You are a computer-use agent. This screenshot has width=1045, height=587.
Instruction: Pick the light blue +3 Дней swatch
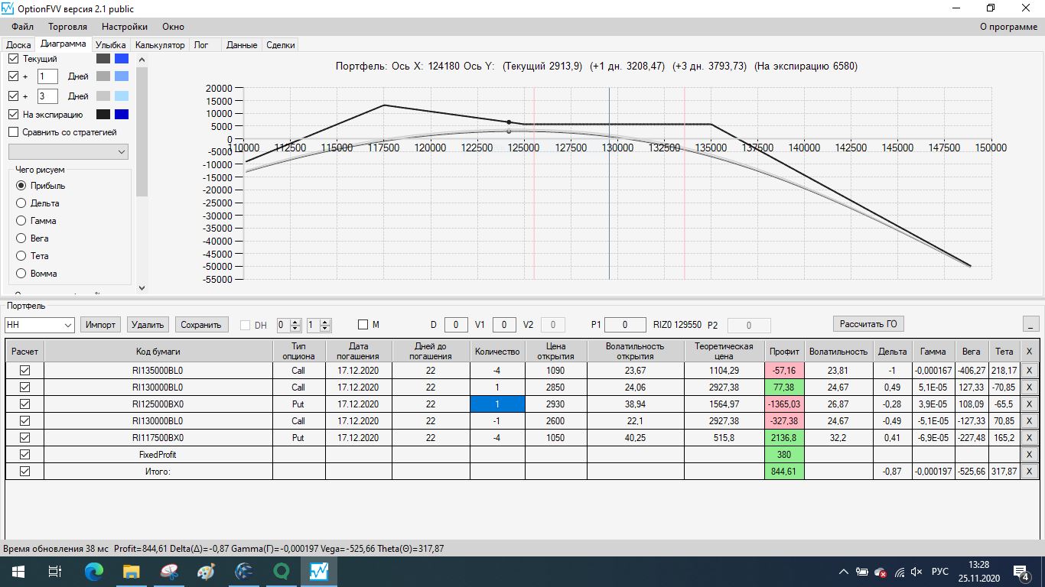point(122,96)
